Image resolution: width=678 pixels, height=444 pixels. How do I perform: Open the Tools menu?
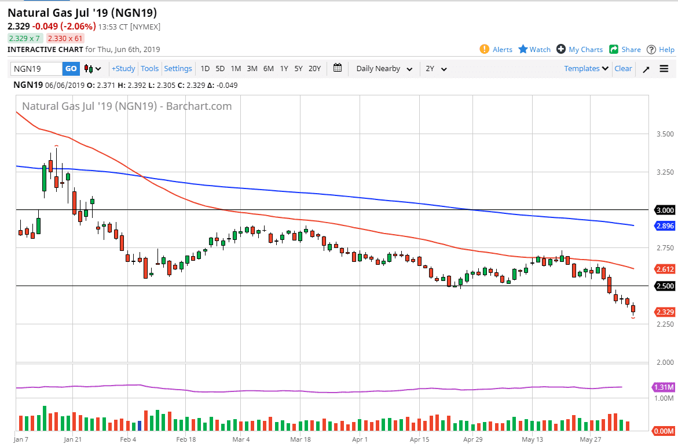[x=149, y=68]
